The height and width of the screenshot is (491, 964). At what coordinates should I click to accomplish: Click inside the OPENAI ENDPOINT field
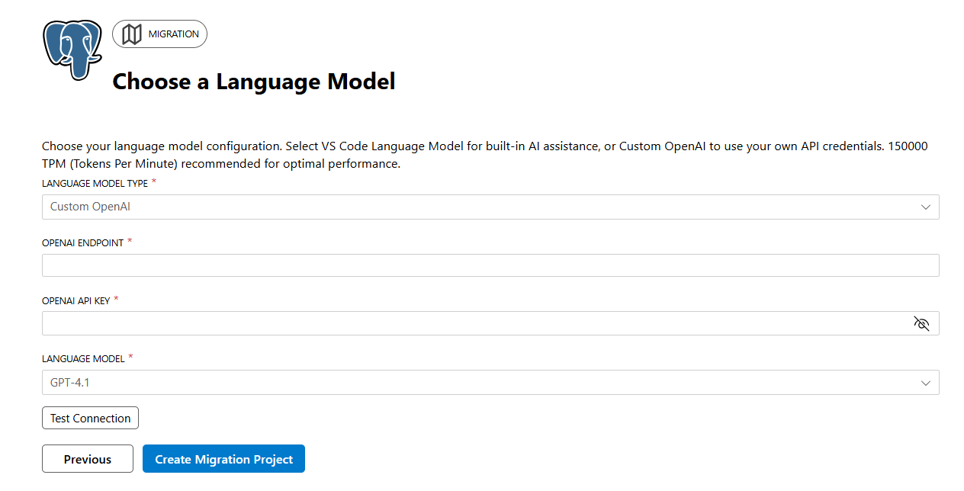(490, 265)
